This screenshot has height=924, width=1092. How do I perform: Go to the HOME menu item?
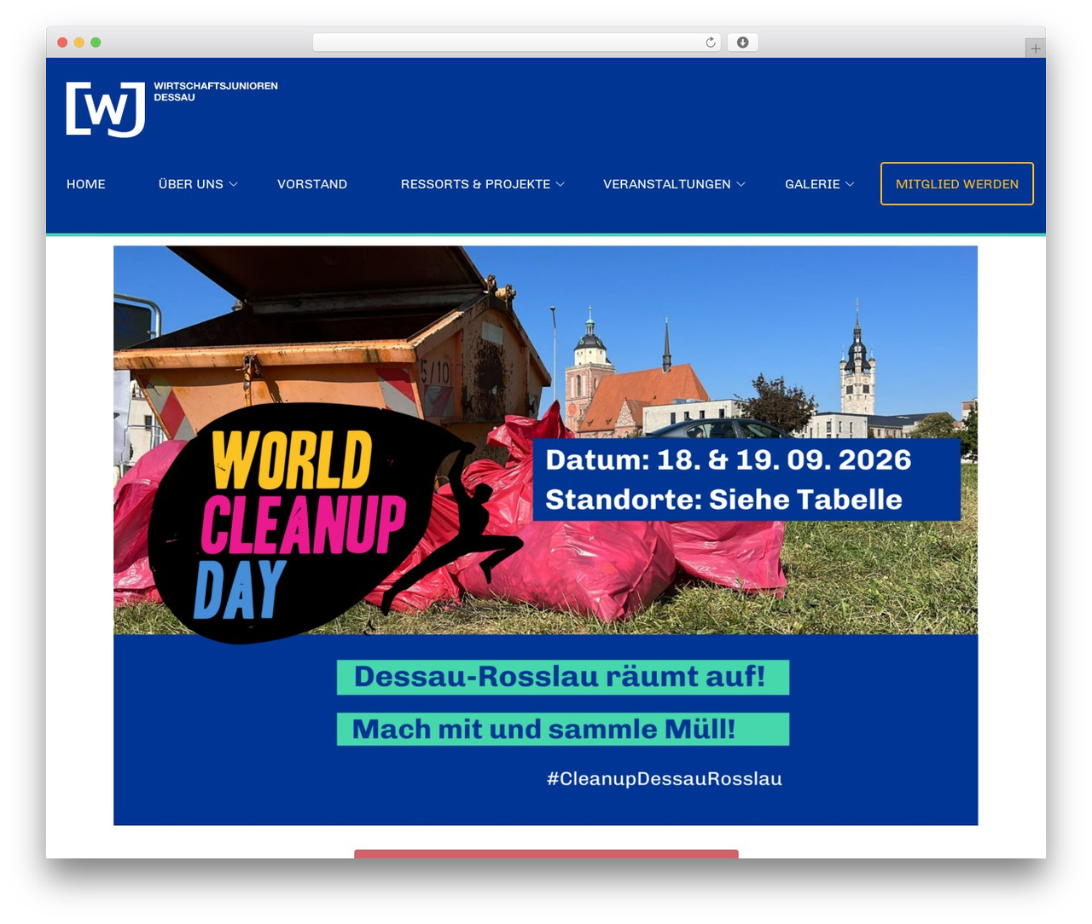[86, 184]
